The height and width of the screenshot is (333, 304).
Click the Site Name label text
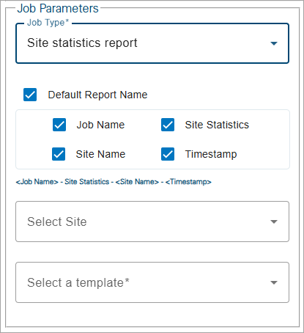100,154
